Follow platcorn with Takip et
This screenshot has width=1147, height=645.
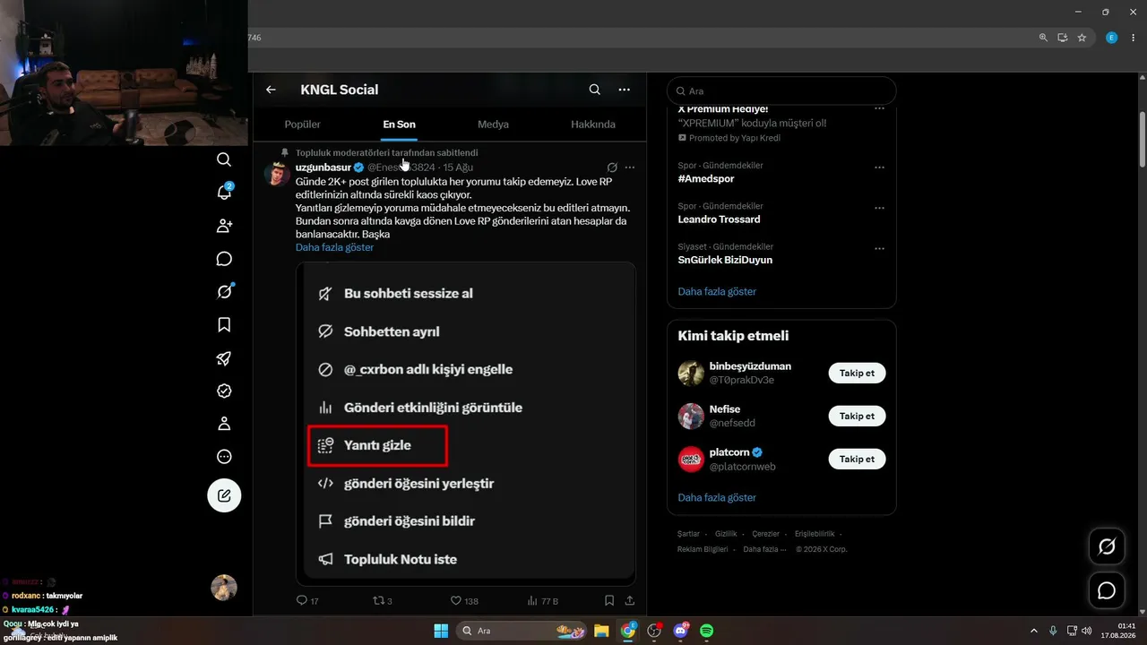pos(857,459)
